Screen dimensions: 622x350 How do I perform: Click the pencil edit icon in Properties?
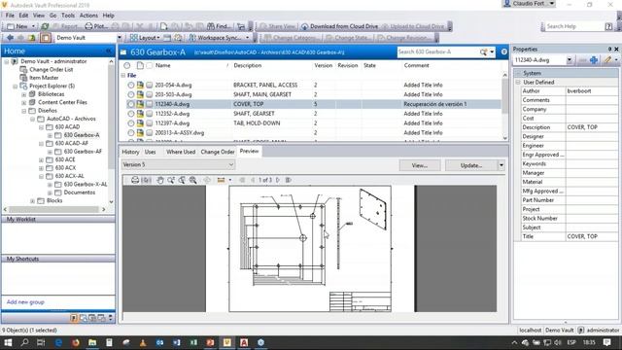[x=607, y=60]
